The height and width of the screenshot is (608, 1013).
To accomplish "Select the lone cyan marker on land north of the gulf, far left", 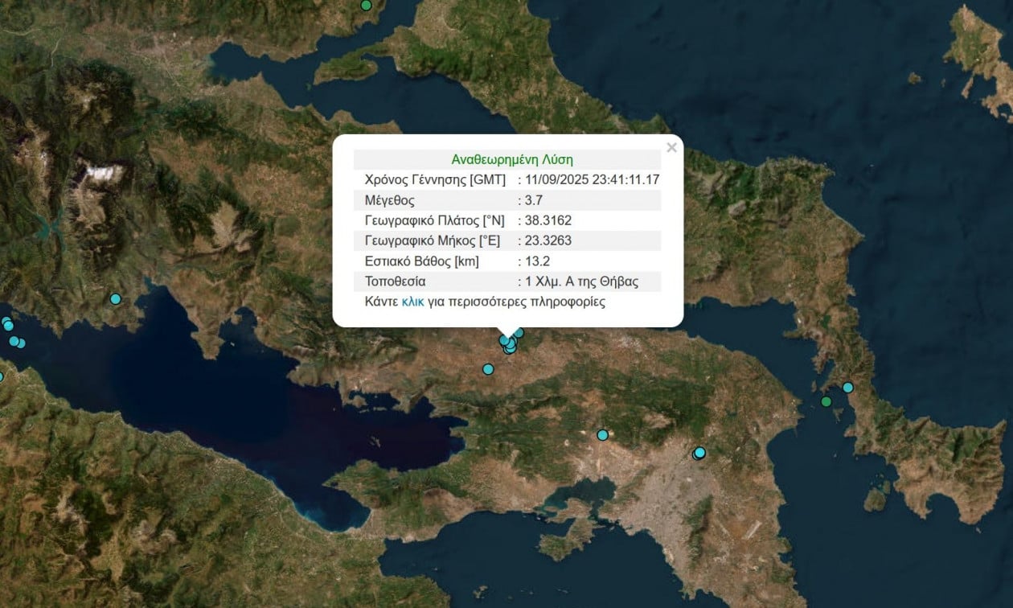I will click(x=115, y=299).
